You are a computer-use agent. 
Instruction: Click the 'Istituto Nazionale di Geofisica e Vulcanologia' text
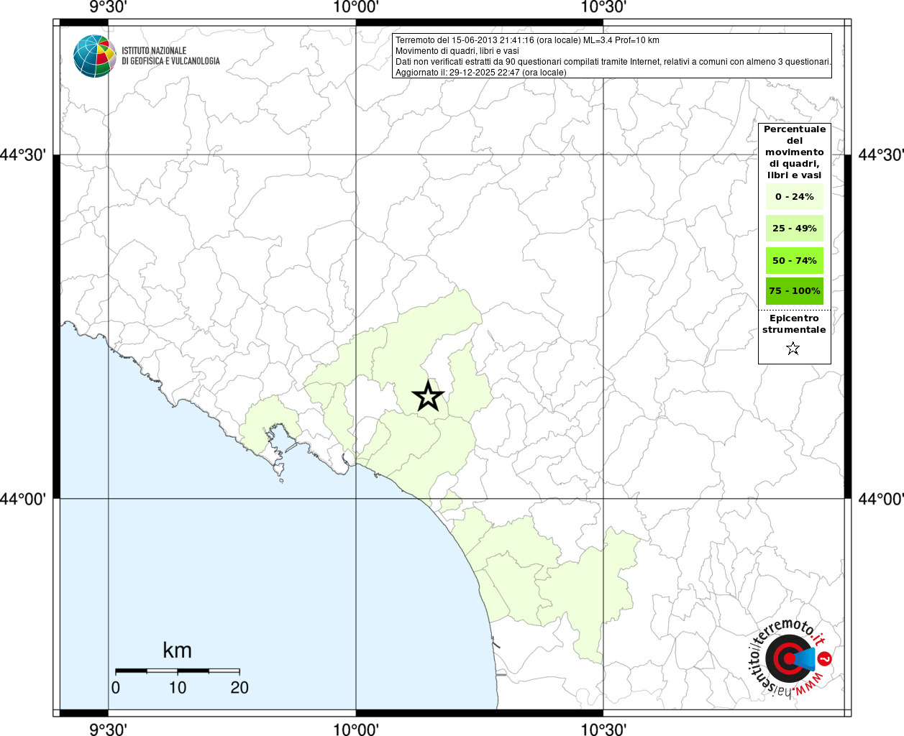(x=170, y=56)
